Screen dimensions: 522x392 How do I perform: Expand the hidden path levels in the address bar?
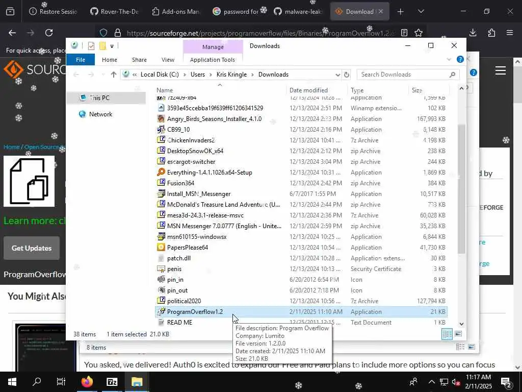point(135,75)
